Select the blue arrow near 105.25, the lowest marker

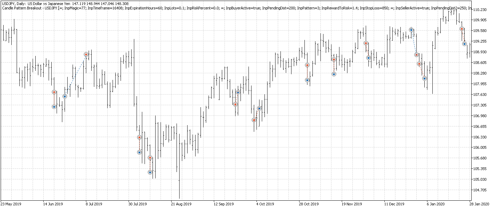pos(150,172)
